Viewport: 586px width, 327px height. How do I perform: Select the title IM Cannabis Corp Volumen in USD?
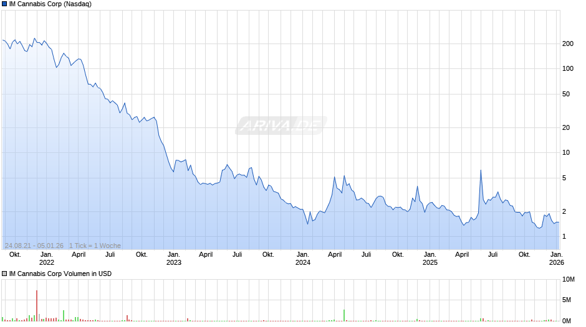tap(60, 274)
